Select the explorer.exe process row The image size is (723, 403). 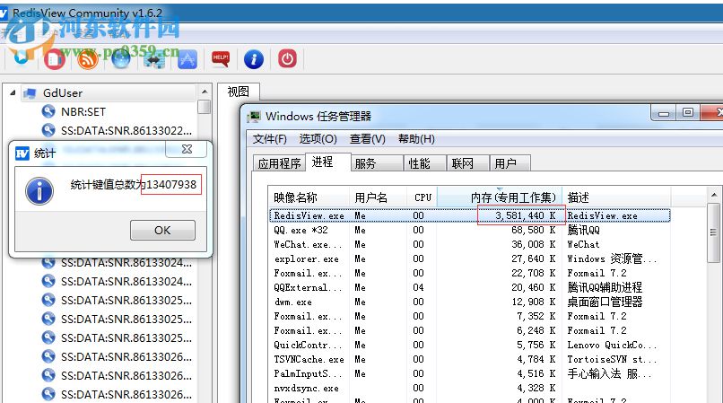469,258
